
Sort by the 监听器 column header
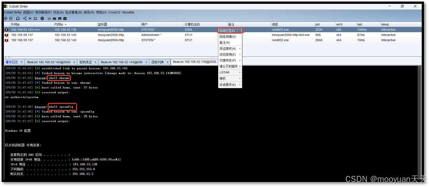[x=118, y=24]
